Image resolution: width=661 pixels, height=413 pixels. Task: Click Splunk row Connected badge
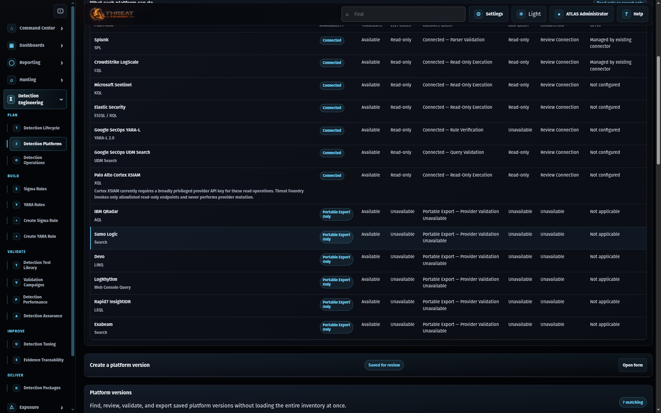(x=332, y=41)
